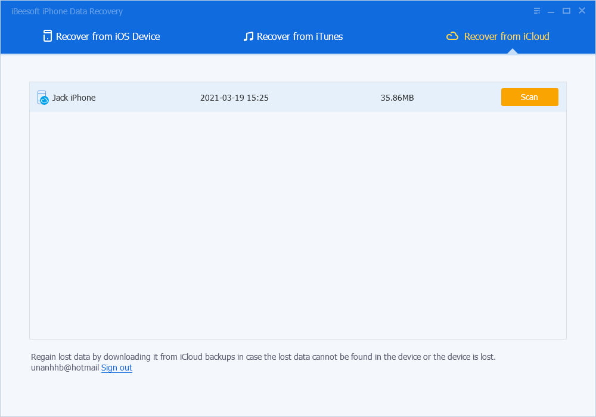Click the unanhhb@hotmail account name

click(x=65, y=368)
